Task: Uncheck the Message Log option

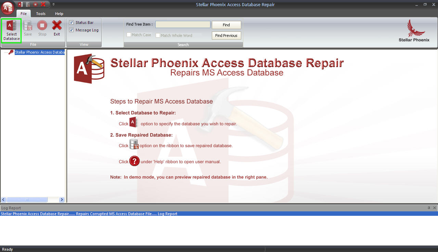Action: coord(71,30)
